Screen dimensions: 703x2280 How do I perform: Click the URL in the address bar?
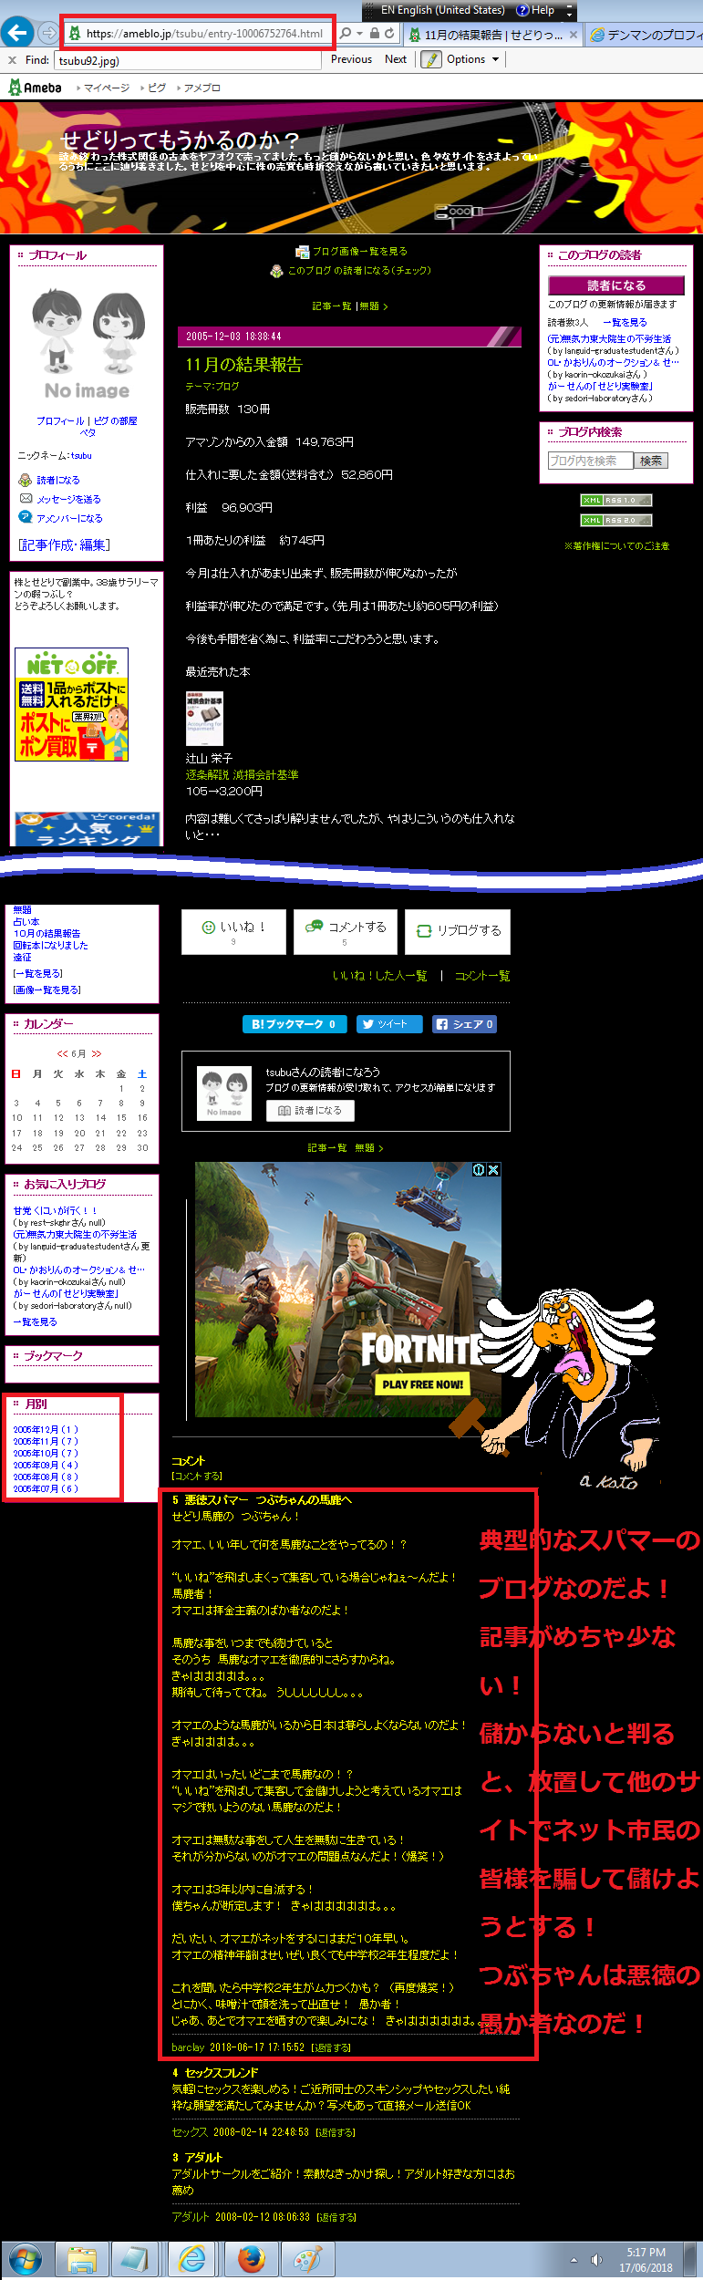pos(204,34)
